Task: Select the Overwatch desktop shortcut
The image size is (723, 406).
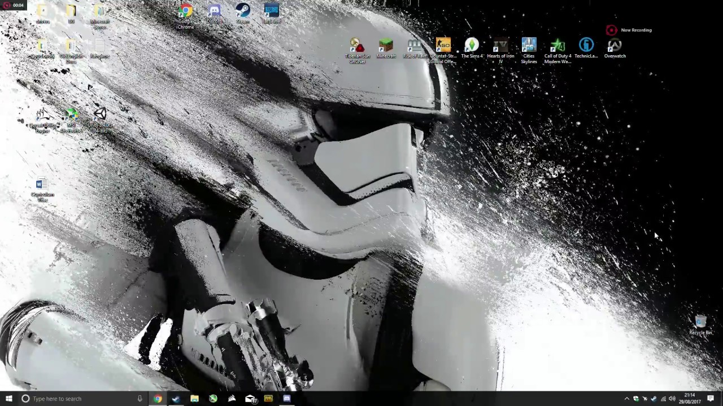Action: pos(615,48)
